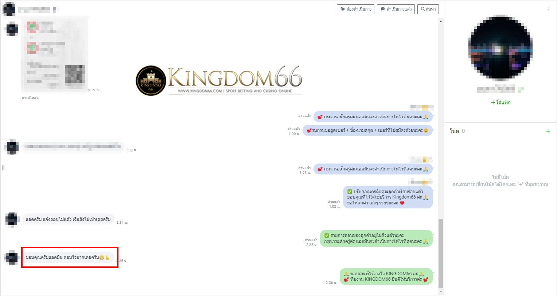Grab the chat vertical scrollbar thumb

point(441,253)
